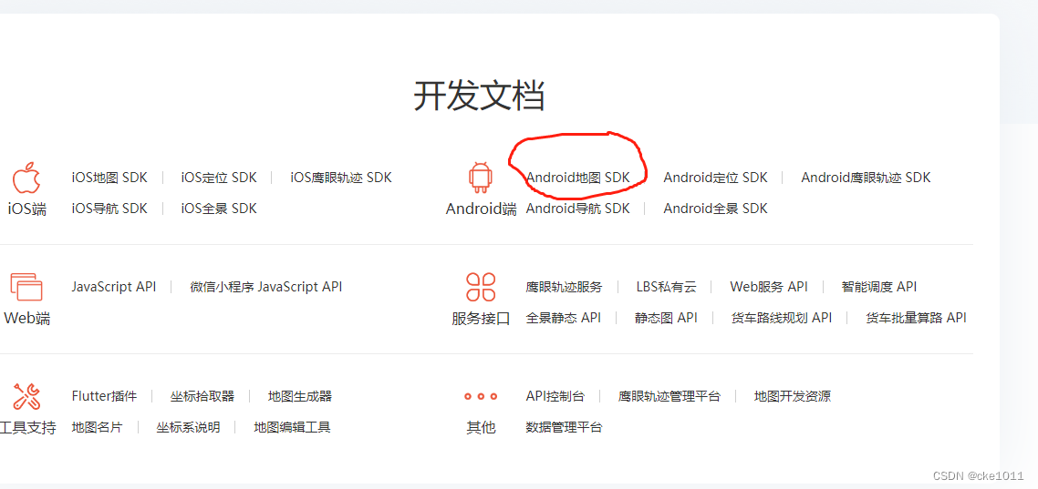The height and width of the screenshot is (489, 1038).
Task: Open 微信小程序 JavaScript API link
Action: (266, 287)
